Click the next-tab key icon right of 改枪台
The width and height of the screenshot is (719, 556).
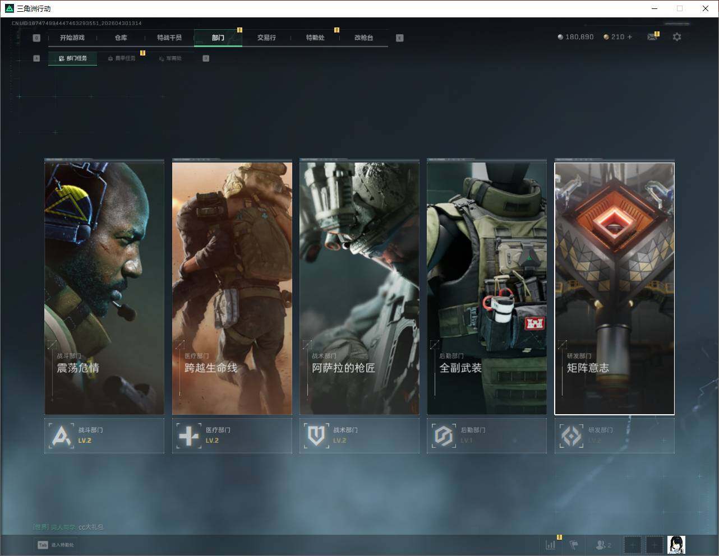click(x=400, y=38)
